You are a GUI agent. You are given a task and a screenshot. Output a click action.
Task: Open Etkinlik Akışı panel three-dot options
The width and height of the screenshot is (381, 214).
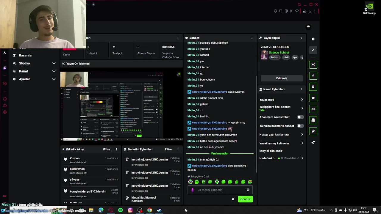click(116, 150)
